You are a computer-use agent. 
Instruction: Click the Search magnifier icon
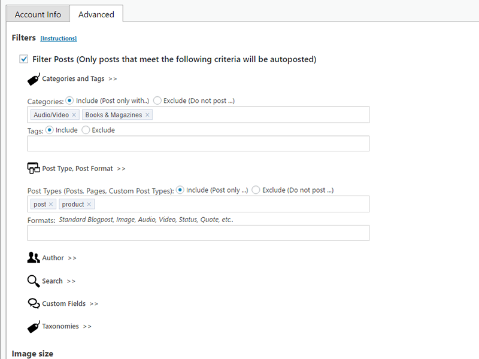(x=34, y=281)
